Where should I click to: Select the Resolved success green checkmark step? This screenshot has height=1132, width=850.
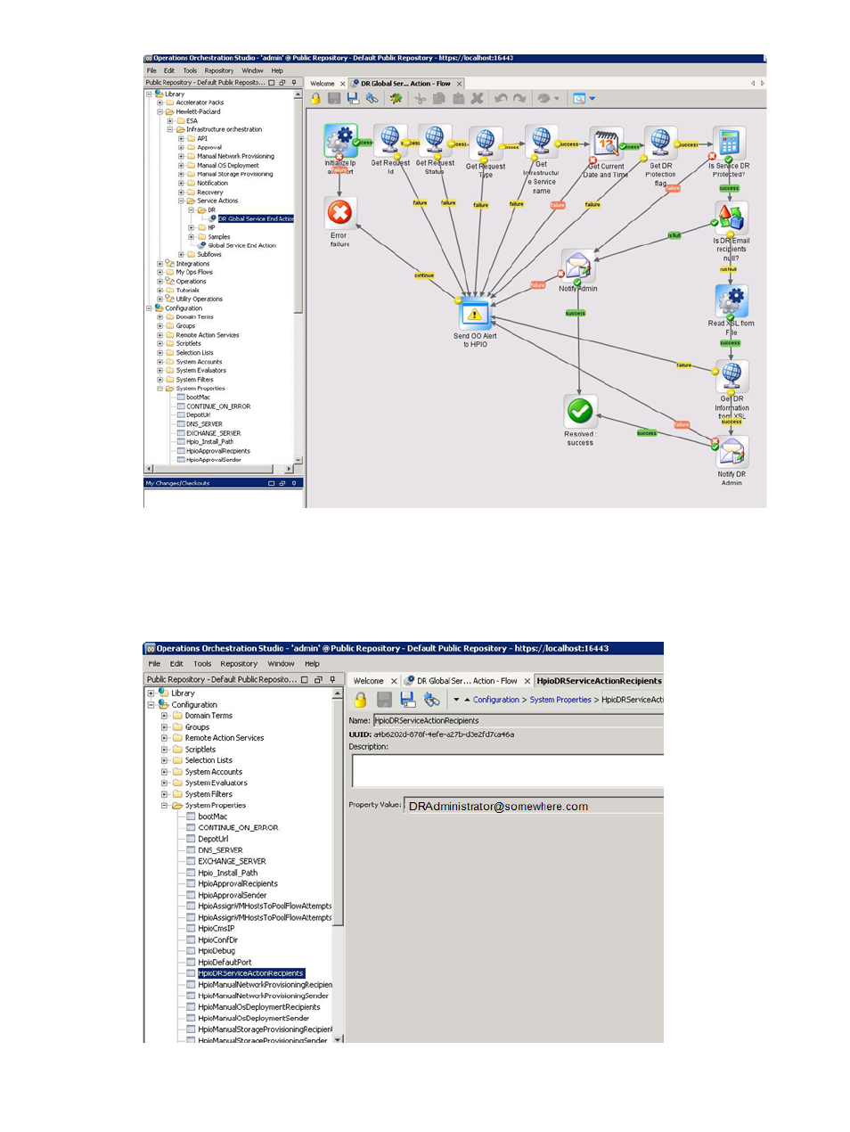[x=580, y=411]
